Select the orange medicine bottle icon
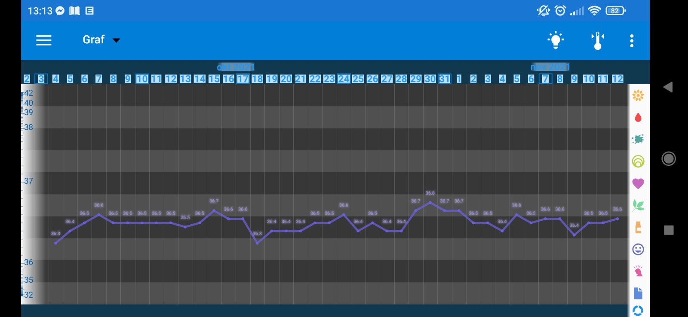This screenshot has width=688, height=317. [638, 227]
